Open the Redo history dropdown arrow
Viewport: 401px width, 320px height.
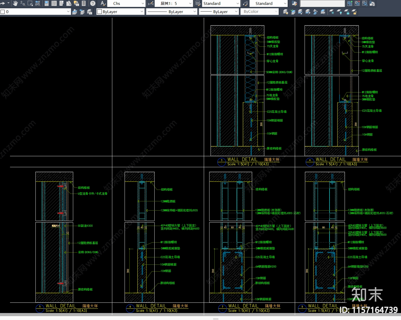[8, 3]
